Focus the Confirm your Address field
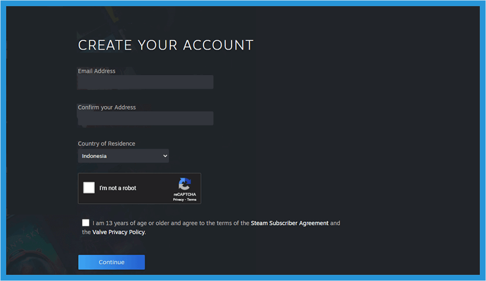The image size is (486, 281). [x=145, y=118]
